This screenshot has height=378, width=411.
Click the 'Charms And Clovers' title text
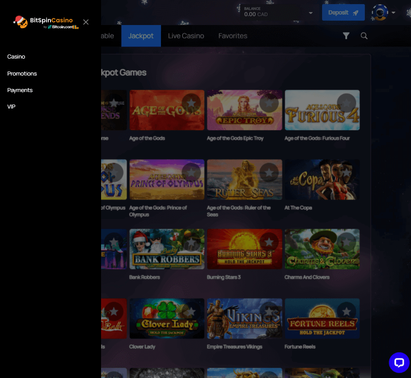tap(307, 277)
